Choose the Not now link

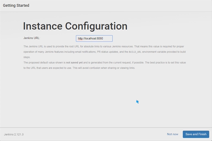pos(172,134)
